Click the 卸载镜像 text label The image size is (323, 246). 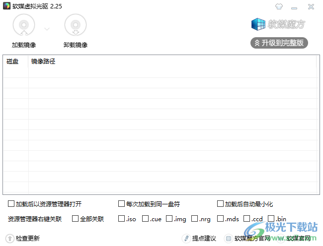[76, 45]
